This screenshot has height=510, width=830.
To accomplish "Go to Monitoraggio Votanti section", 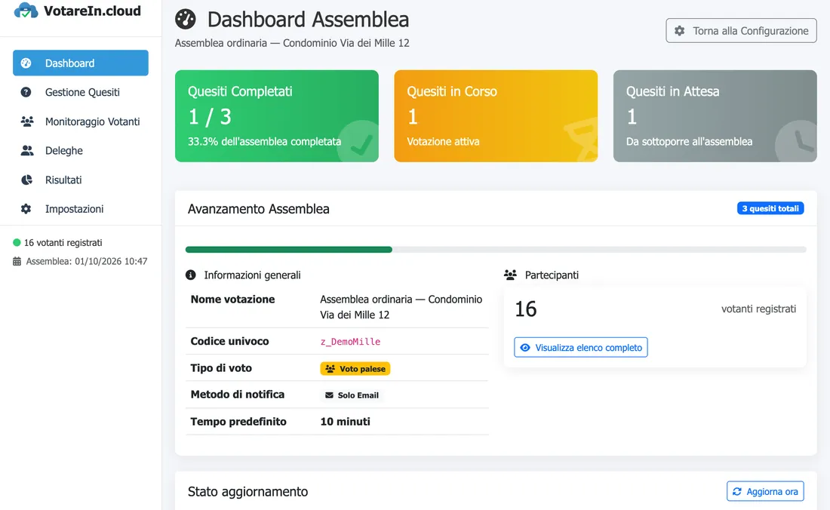I will coord(81,121).
